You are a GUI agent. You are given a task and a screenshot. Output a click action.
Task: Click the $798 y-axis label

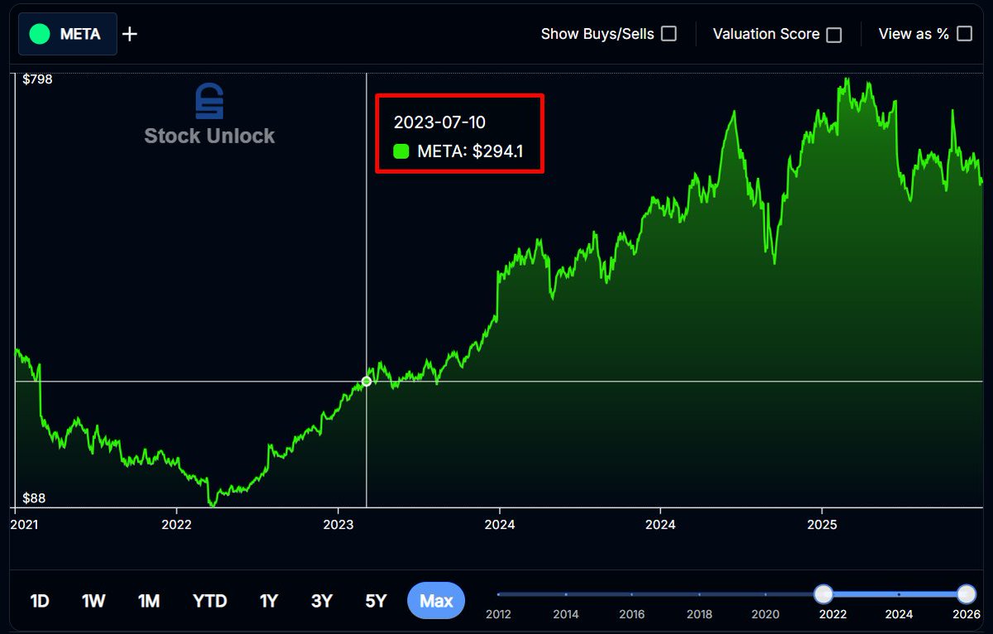tap(37, 79)
